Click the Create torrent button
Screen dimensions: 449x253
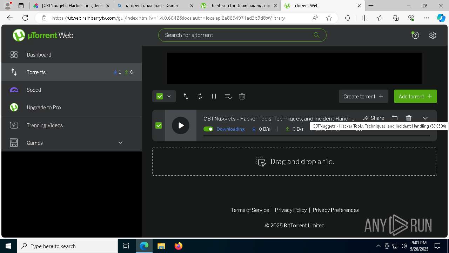tap(363, 96)
